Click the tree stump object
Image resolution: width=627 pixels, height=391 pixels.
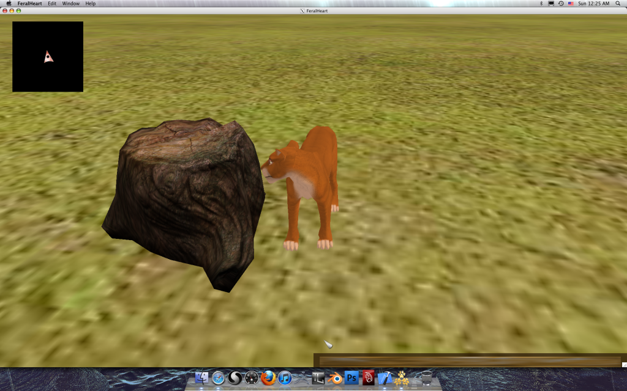tap(184, 203)
